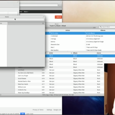The height and width of the screenshot is (115, 115).
Task: Select 'All 95 Artists' row
Action: tap(68, 33)
